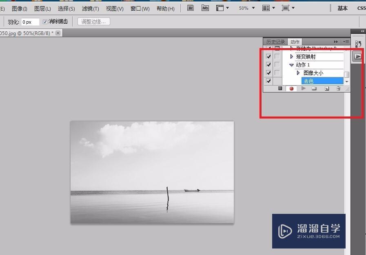Open the History panel icon in dock
This screenshot has width=366, height=255.
[358, 44]
